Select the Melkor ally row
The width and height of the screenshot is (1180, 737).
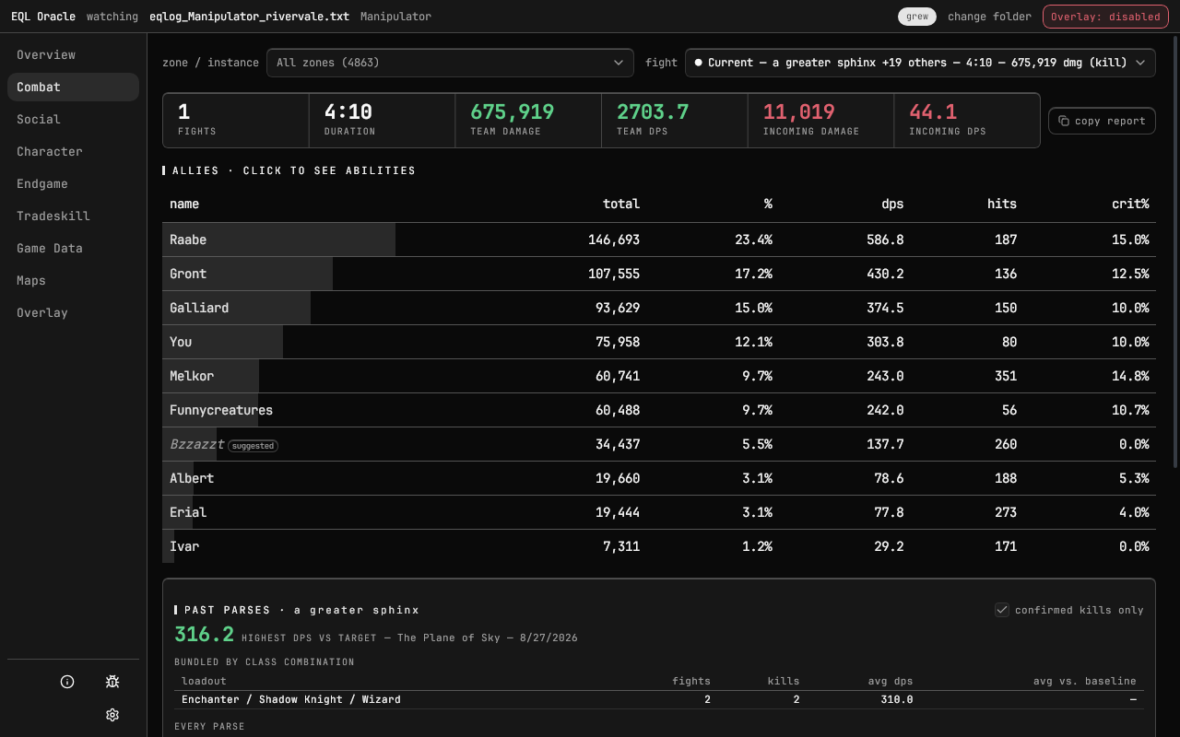659,376
